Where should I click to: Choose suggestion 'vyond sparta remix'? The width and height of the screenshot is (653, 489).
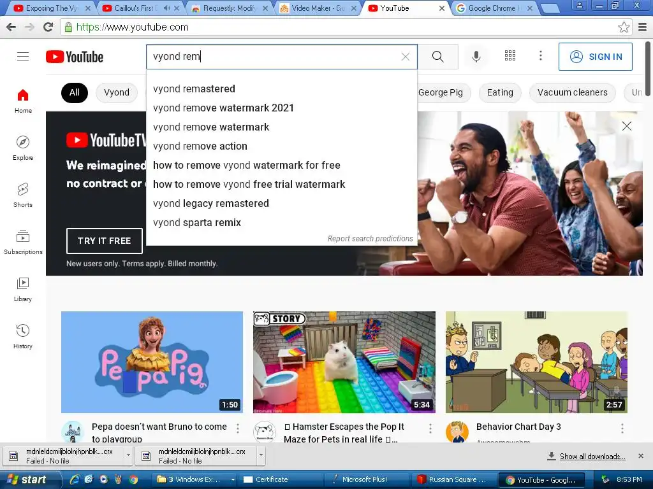[x=281, y=223]
